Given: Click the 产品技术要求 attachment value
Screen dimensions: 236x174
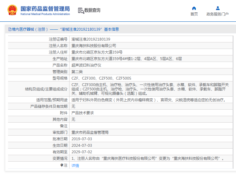Looking at the screenshot, I should pos(82,113).
